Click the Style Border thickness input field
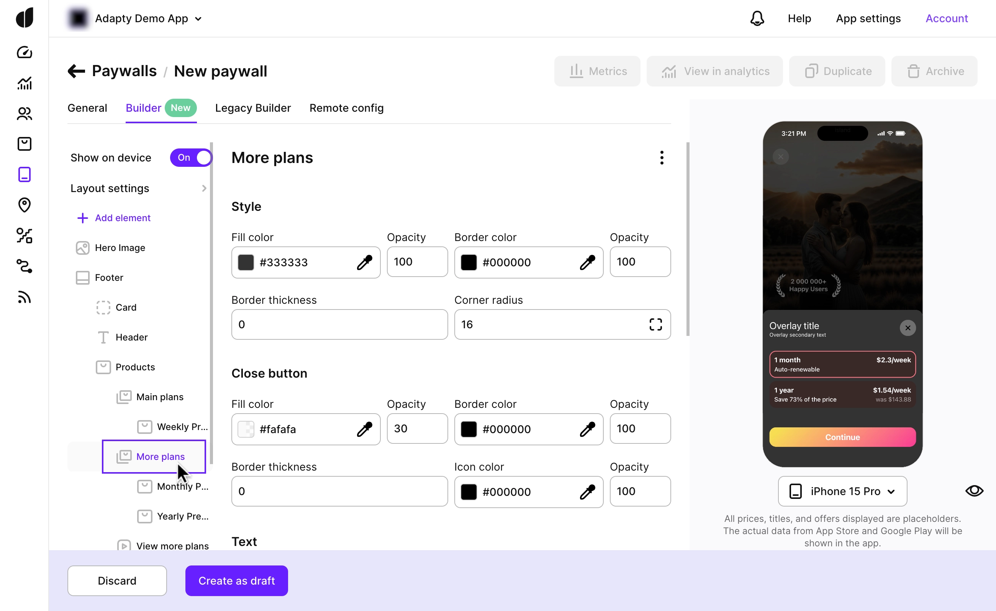The height and width of the screenshot is (611, 996). 339,324
